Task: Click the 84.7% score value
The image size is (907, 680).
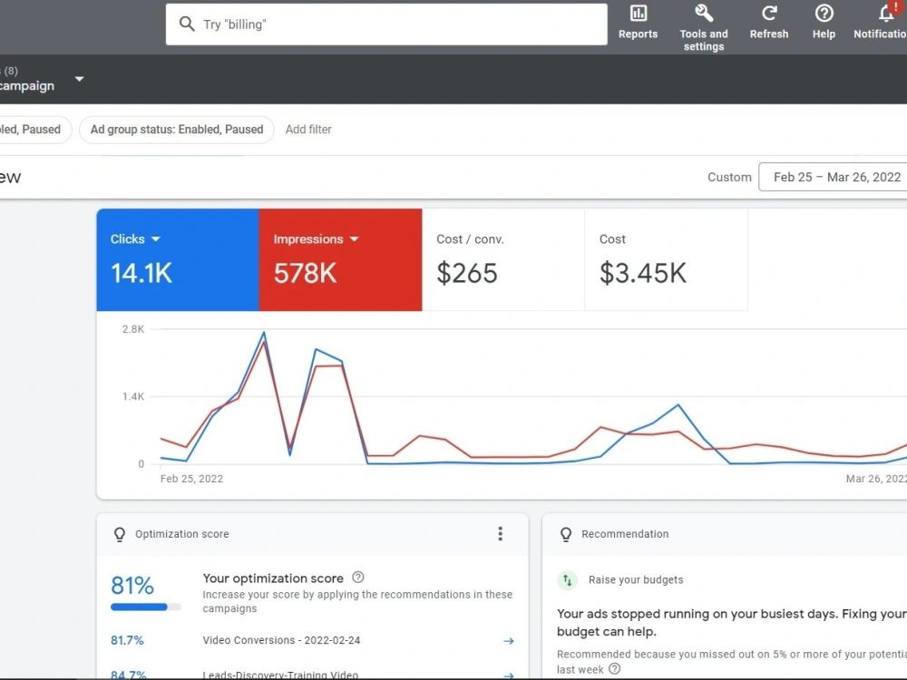Action: (129, 675)
